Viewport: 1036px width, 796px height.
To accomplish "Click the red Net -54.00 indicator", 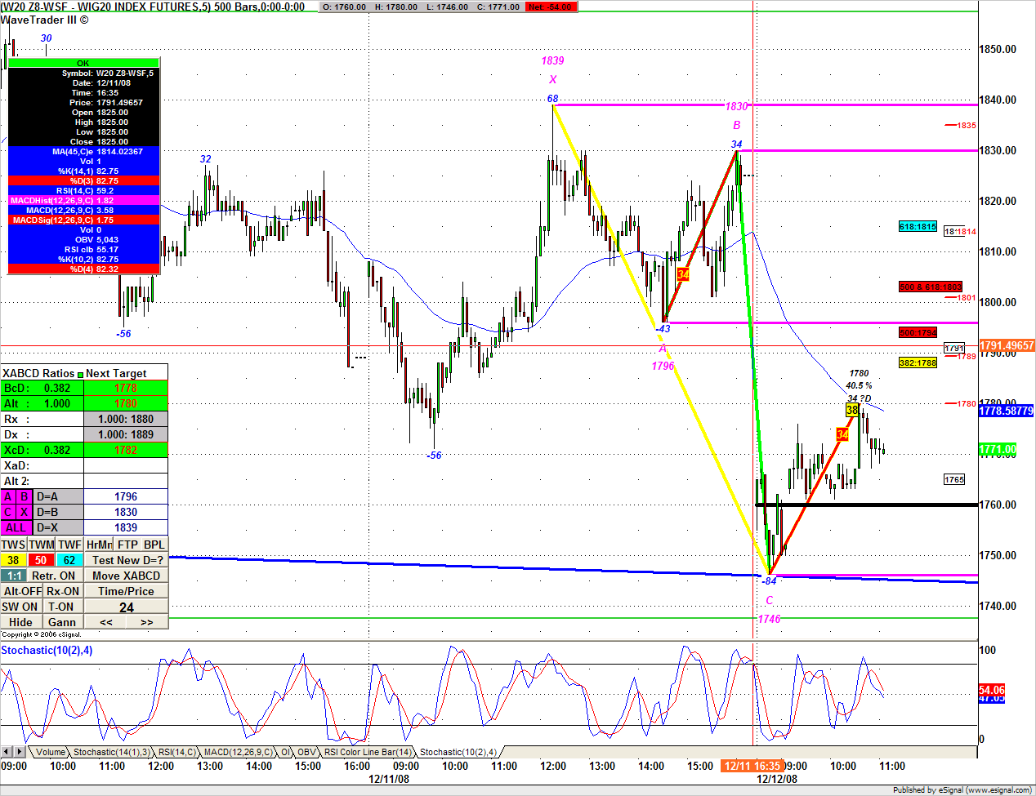I will pos(551,7).
